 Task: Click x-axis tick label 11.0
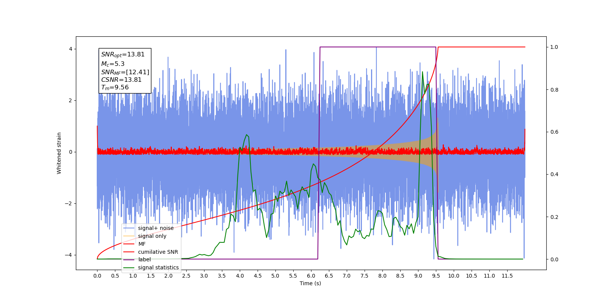[489, 276]
